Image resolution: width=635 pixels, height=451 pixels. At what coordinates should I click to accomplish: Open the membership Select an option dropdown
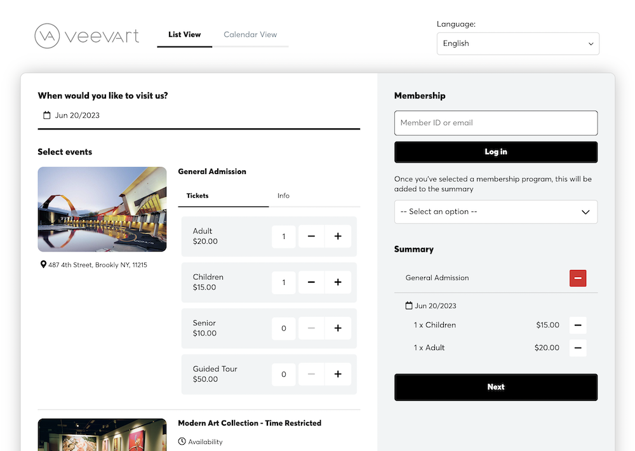[x=496, y=212]
